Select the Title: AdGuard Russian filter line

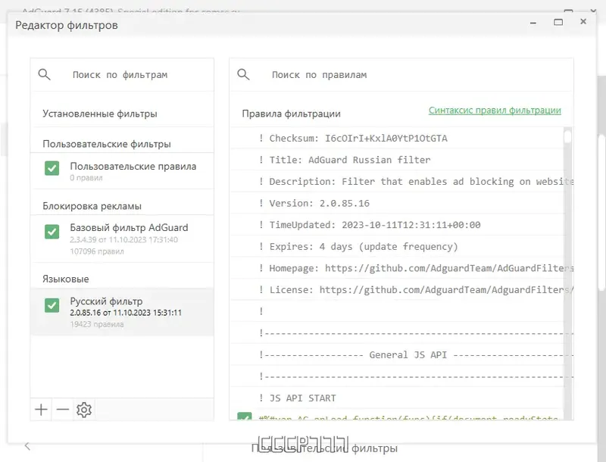pyautogui.click(x=397, y=160)
